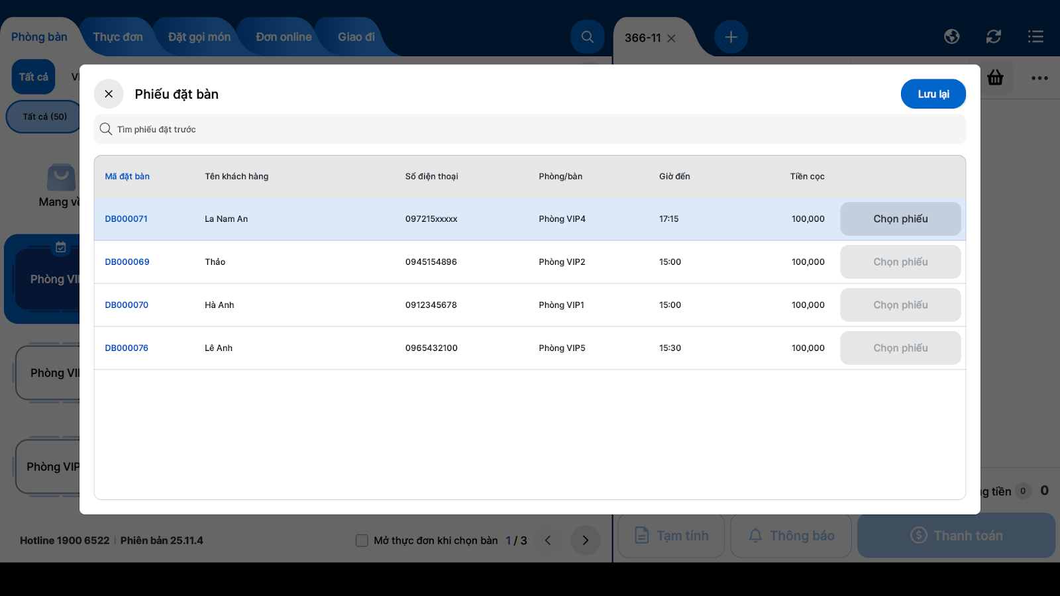1060x596 pixels.
Task: Go to next table page
Action: [x=586, y=540]
